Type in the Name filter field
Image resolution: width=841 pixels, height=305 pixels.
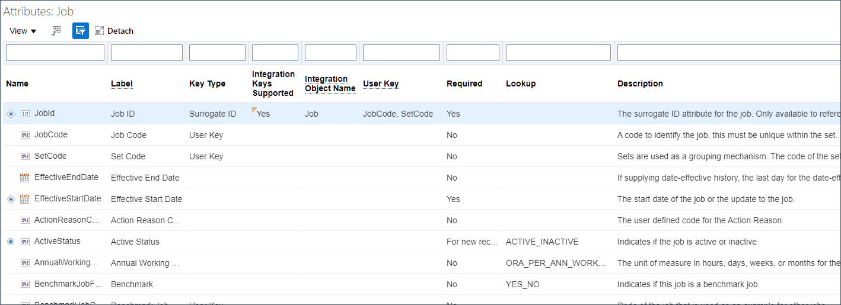(x=55, y=53)
